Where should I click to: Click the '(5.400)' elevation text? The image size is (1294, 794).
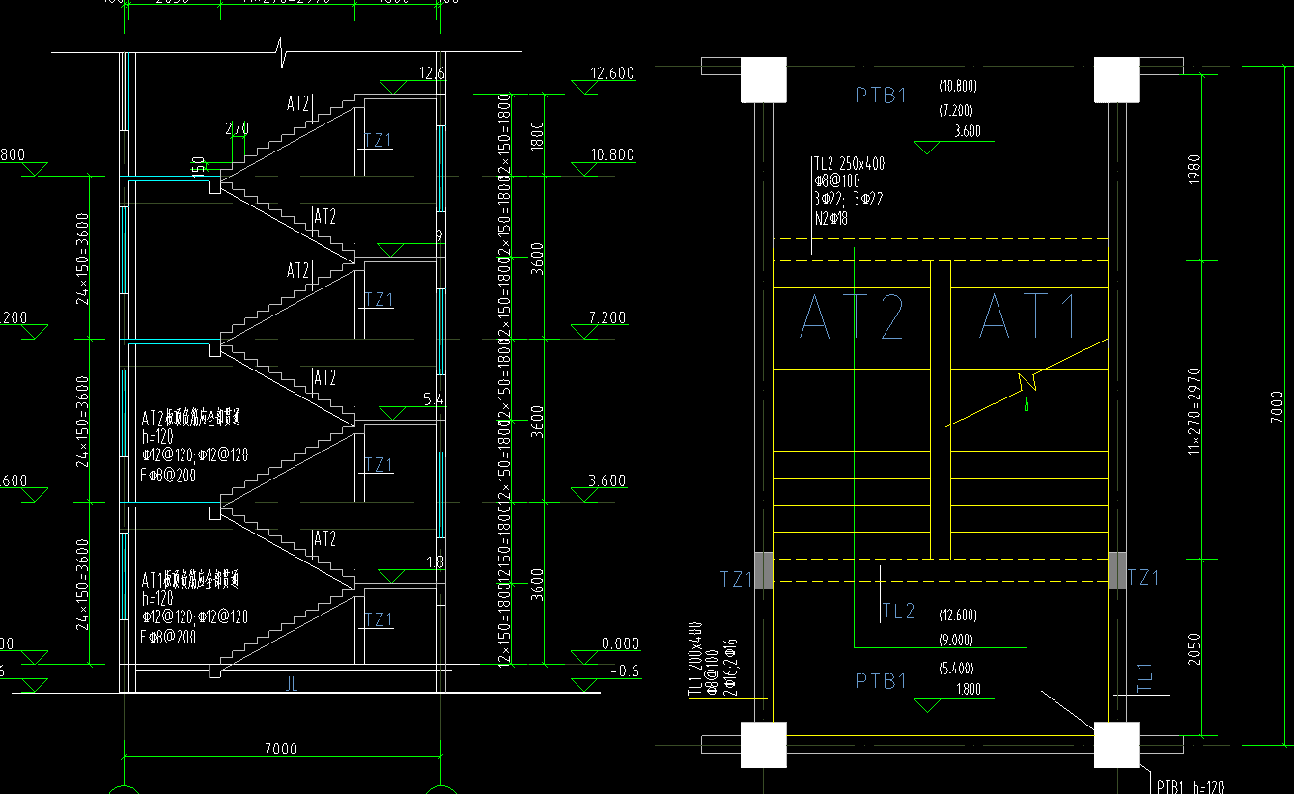coord(955,668)
